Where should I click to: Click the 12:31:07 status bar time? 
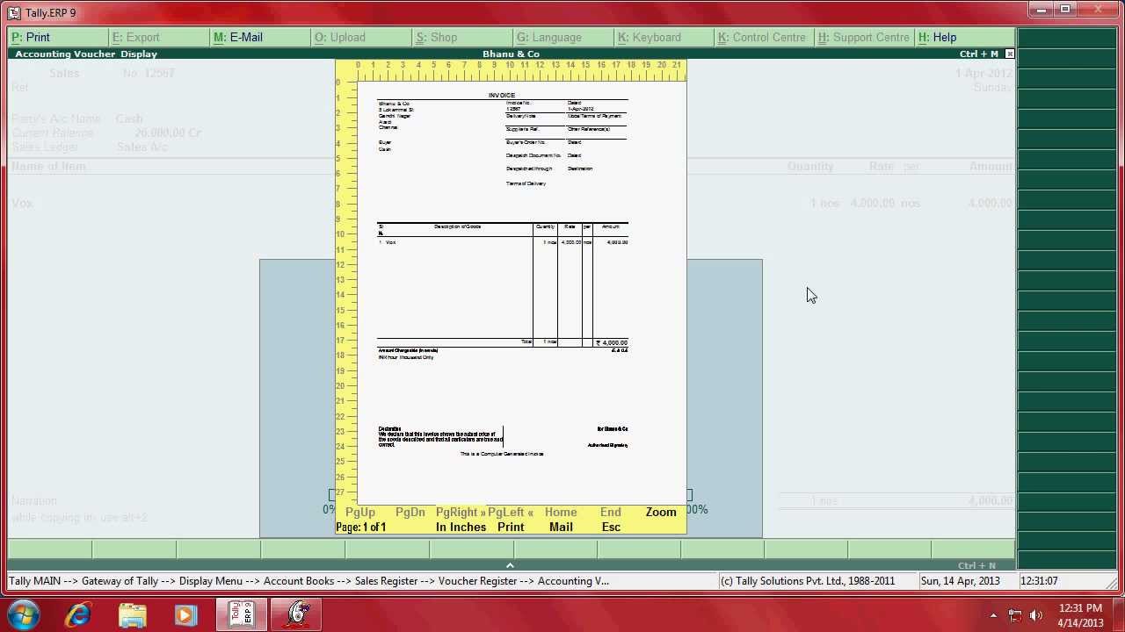[1040, 581]
